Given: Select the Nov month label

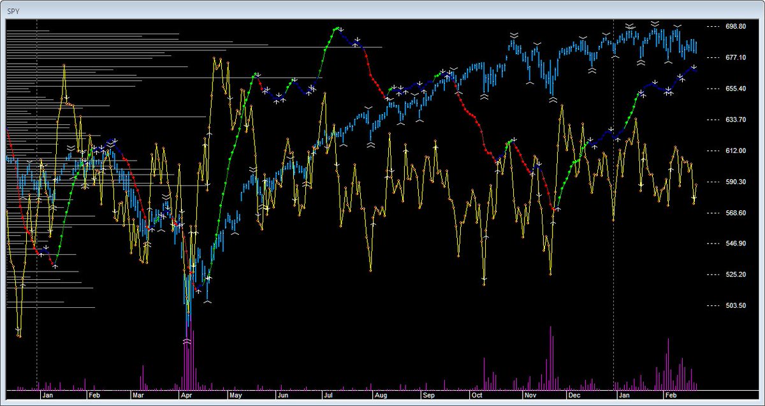Looking at the screenshot, I should 530,395.
